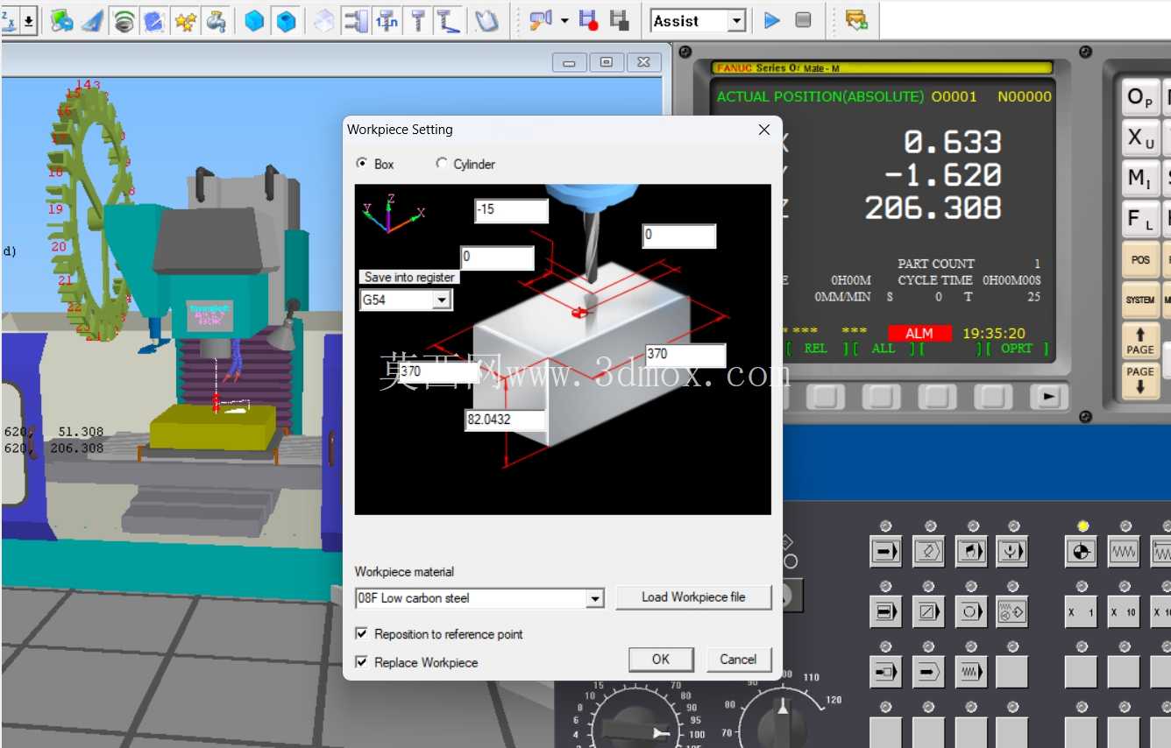
Task: Select the X 10 increment key
Action: pos(1124,612)
